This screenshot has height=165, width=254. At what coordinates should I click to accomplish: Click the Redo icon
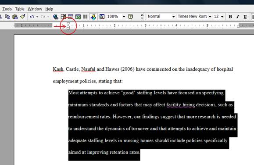(x=43, y=17)
